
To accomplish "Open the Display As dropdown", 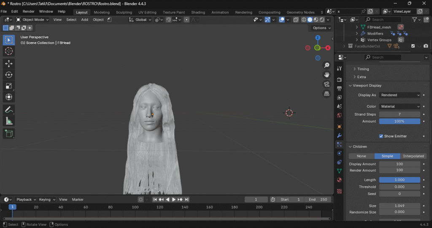I will coord(400,95).
